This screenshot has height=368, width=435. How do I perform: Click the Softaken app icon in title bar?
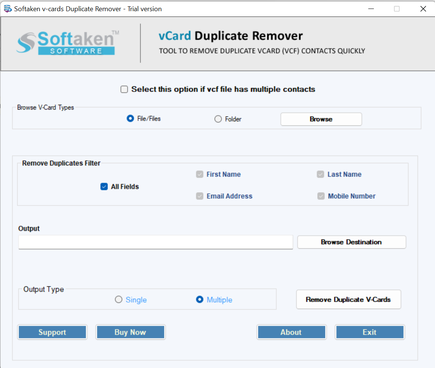point(7,9)
